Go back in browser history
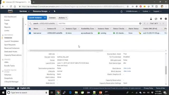This screenshot has width=169, height=95. (3, 6)
